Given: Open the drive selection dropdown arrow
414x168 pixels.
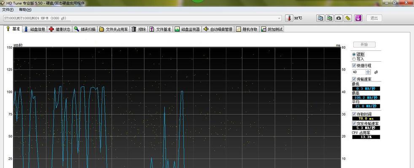Looking at the screenshot, I should point(280,18).
